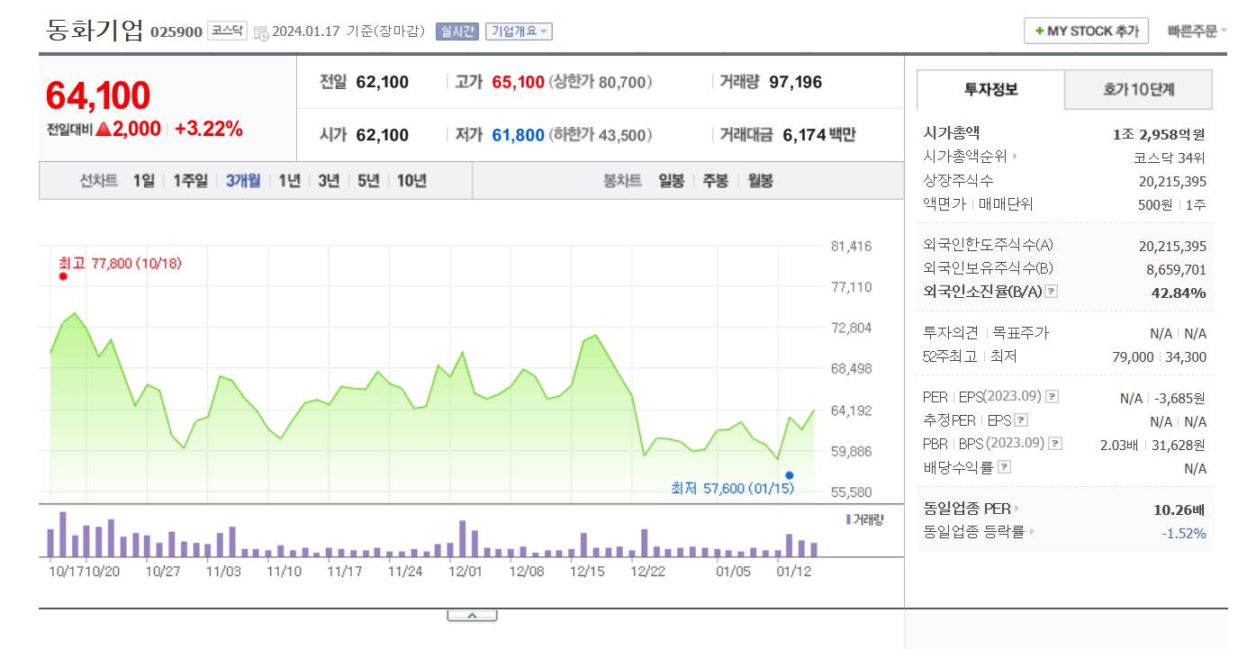
Task: Click the 동화기업 stock name heading
Action: pos(95,30)
